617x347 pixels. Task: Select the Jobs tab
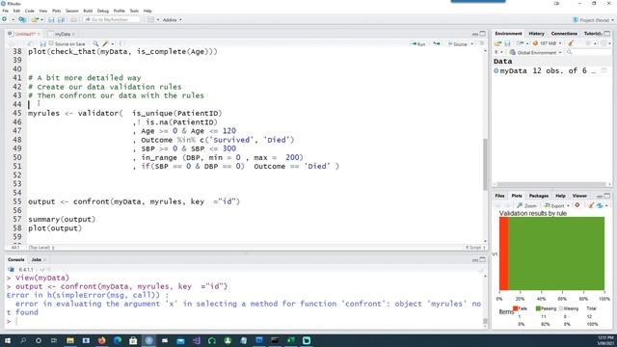pyautogui.click(x=37, y=259)
